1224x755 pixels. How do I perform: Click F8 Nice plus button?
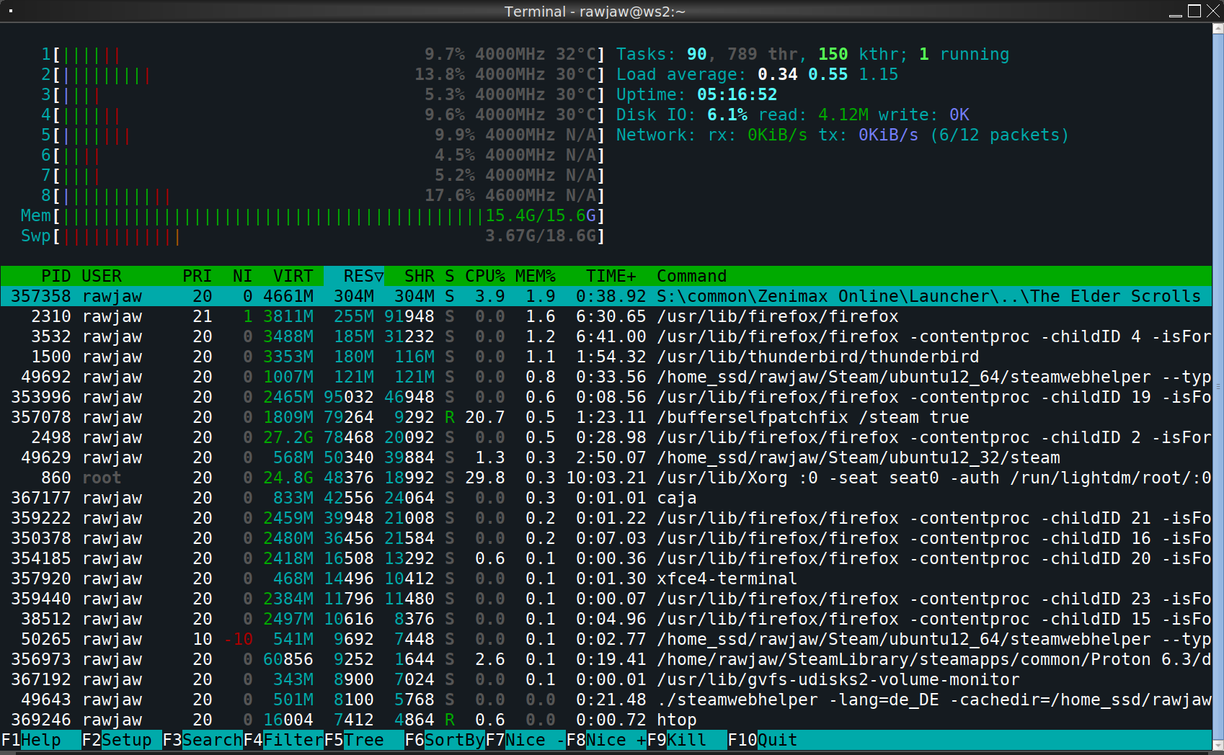pos(606,740)
